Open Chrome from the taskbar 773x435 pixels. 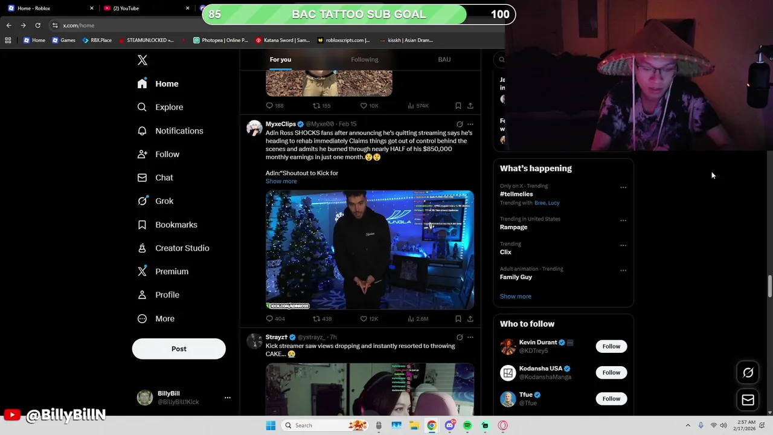(x=432, y=425)
